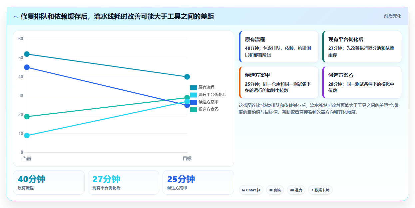This screenshot has height=208, width=415.
Task: Click the 现有平台优化后 legend label
Action: [212, 95]
